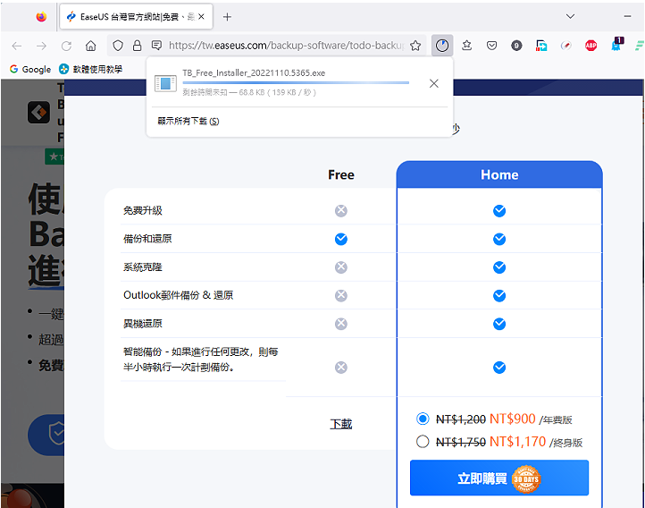This screenshot has width=645, height=508.
Task: Click 免費升級 feature row label
Action: [143, 211]
